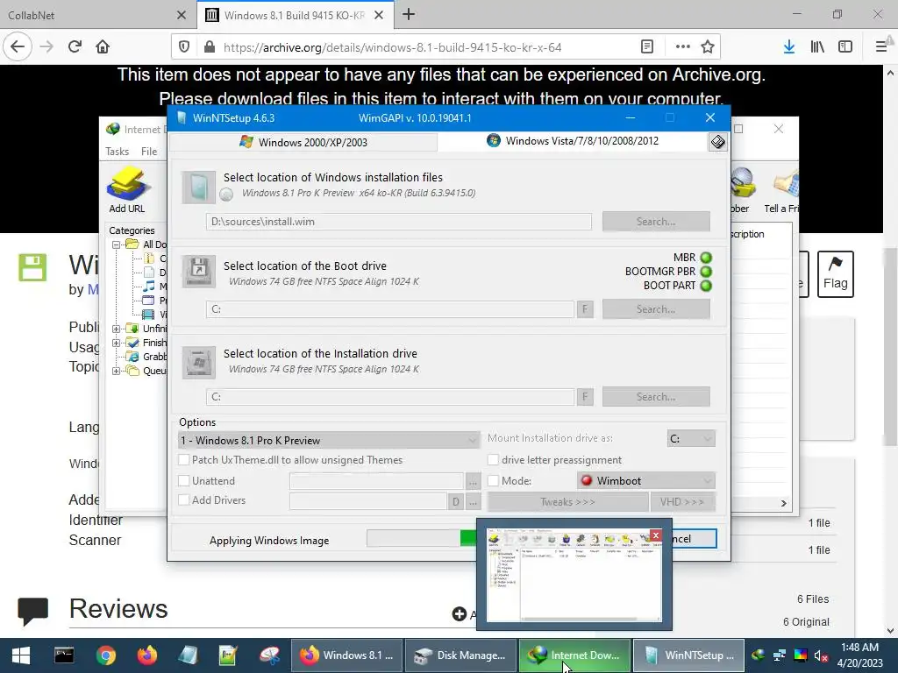Open the Tasks menu in Internet Download Manager

pyautogui.click(x=117, y=151)
